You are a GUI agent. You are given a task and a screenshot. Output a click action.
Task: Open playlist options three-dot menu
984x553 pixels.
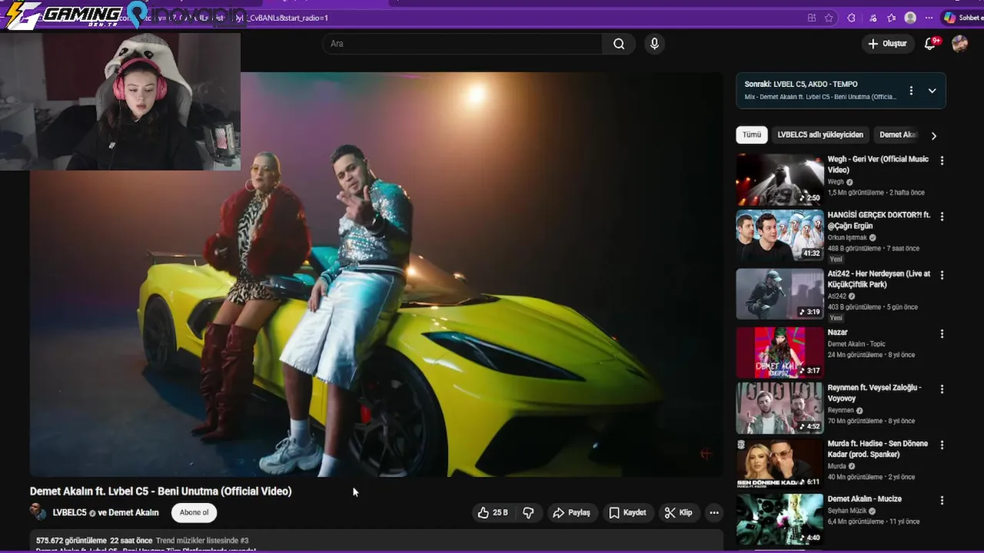pyautogui.click(x=911, y=91)
